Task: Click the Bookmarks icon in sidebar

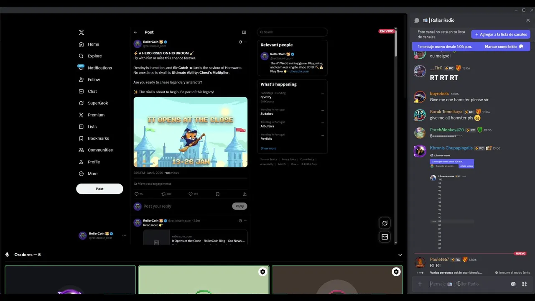Action: (x=81, y=138)
